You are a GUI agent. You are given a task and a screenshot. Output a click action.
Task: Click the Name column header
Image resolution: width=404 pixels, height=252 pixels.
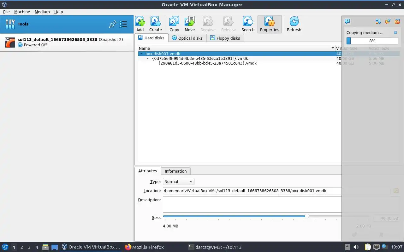(x=237, y=48)
